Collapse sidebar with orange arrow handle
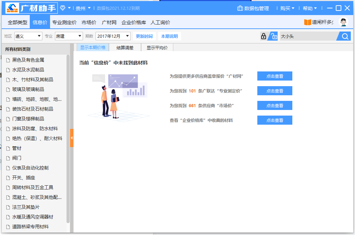This screenshot has width=355, height=235. pos(72,138)
